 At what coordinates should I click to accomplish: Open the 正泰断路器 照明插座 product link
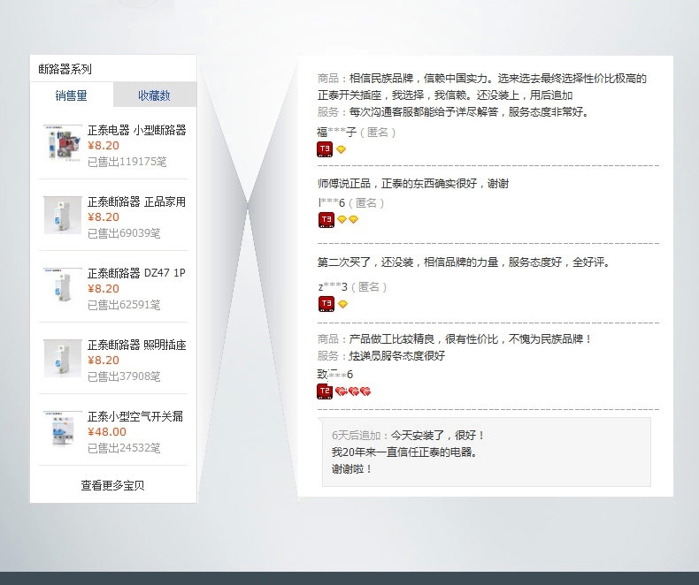click(x=137, y=345)
